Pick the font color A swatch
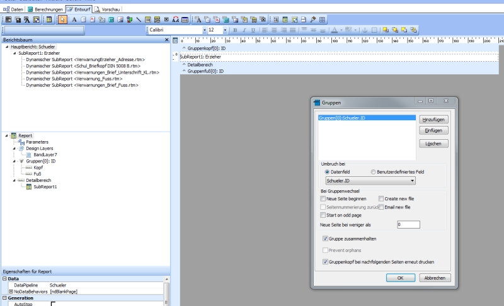The height and width of the screenshot is (306, 504). pos(335,30)
